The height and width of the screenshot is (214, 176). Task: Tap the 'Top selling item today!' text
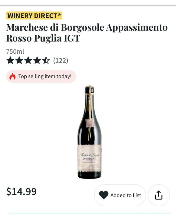[x=45, y=76]
